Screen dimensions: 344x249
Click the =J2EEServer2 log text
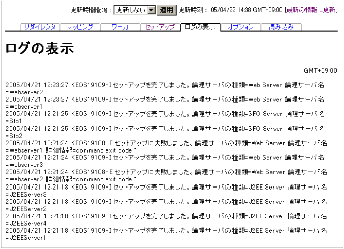(x=26, y=209)
